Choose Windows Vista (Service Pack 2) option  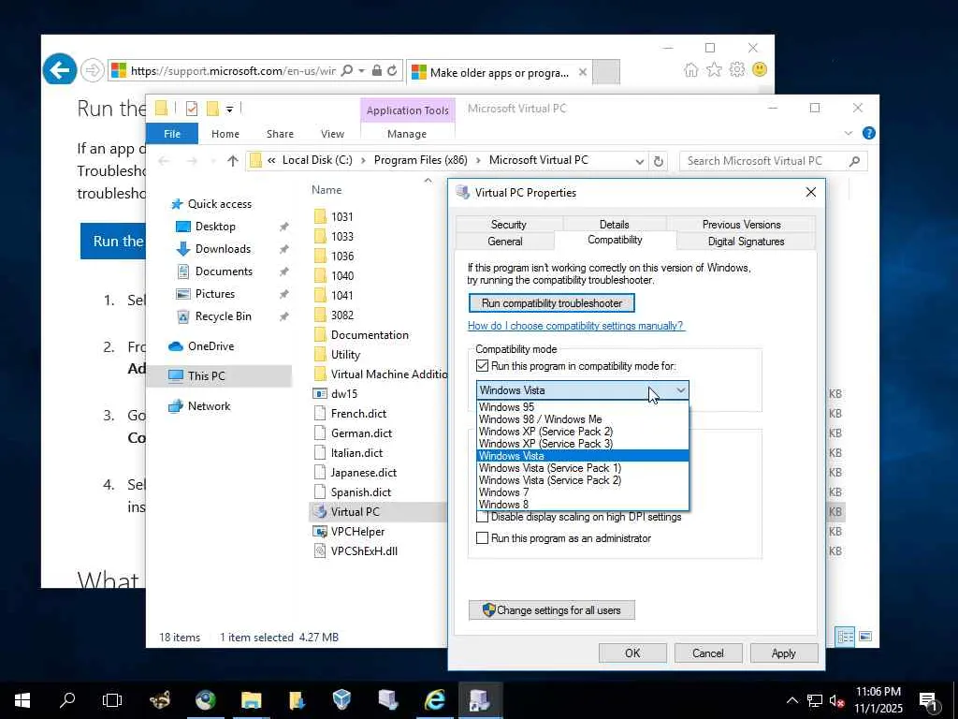[582, 480]
